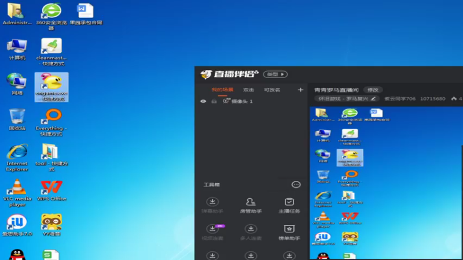Image resolution: width=463 pixels, height=260 pixels.
Task: Expand the 类型 selector
Action: click(x=275, y=75)
